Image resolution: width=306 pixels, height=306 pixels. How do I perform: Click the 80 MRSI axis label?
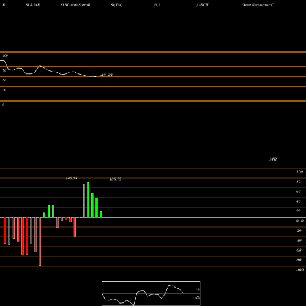click(x=299, y=182)
